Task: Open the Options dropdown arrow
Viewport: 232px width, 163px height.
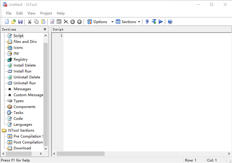Action: 113,22
